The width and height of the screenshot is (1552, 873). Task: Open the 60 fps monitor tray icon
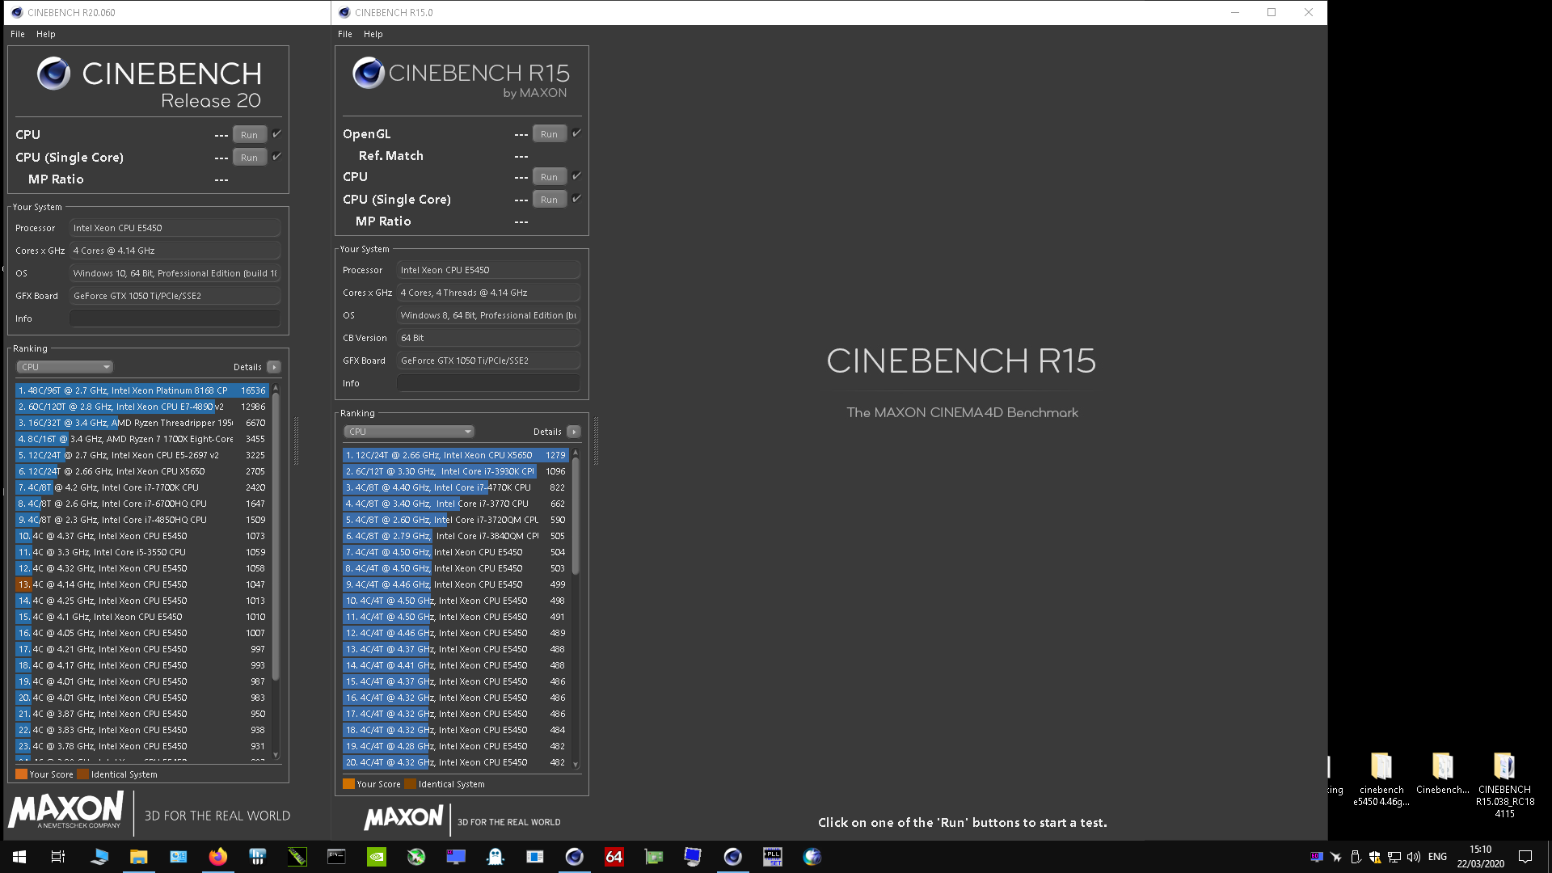pyautogui.click(x=1317, y=857)
